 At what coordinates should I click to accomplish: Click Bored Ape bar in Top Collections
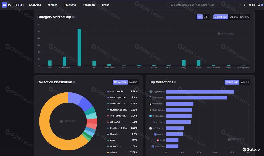click(197, 98)
